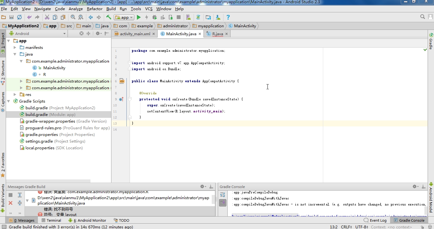Image resolution: width=434 pixels, height=229 pixels.
Task: Expand the res folder node
Action: 15,94
